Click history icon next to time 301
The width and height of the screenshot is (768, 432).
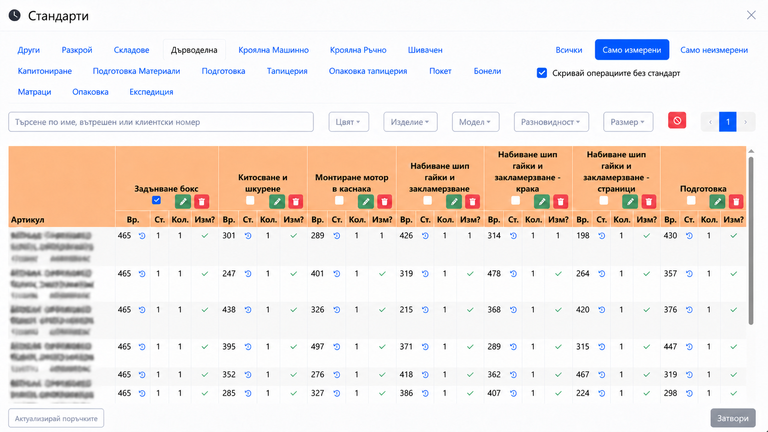coord(248,236)
